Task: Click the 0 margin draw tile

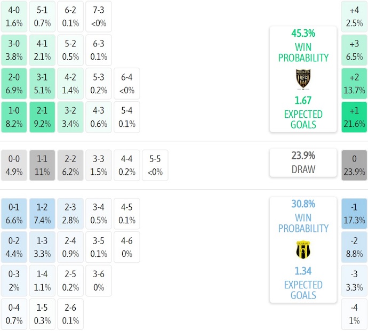Action: pyautogui.click(x=355, y=165)
